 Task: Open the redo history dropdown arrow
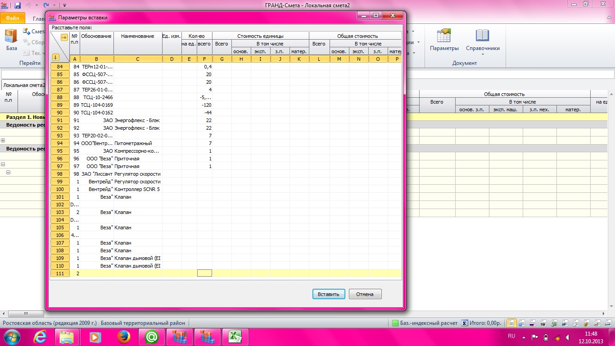54,5
